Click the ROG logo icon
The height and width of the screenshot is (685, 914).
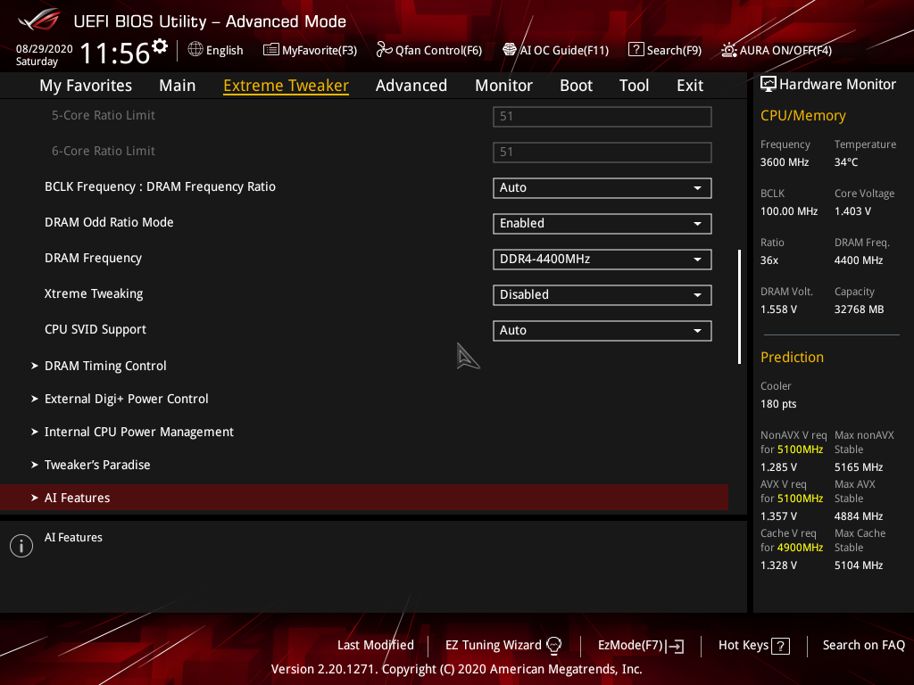coord(39,20)
